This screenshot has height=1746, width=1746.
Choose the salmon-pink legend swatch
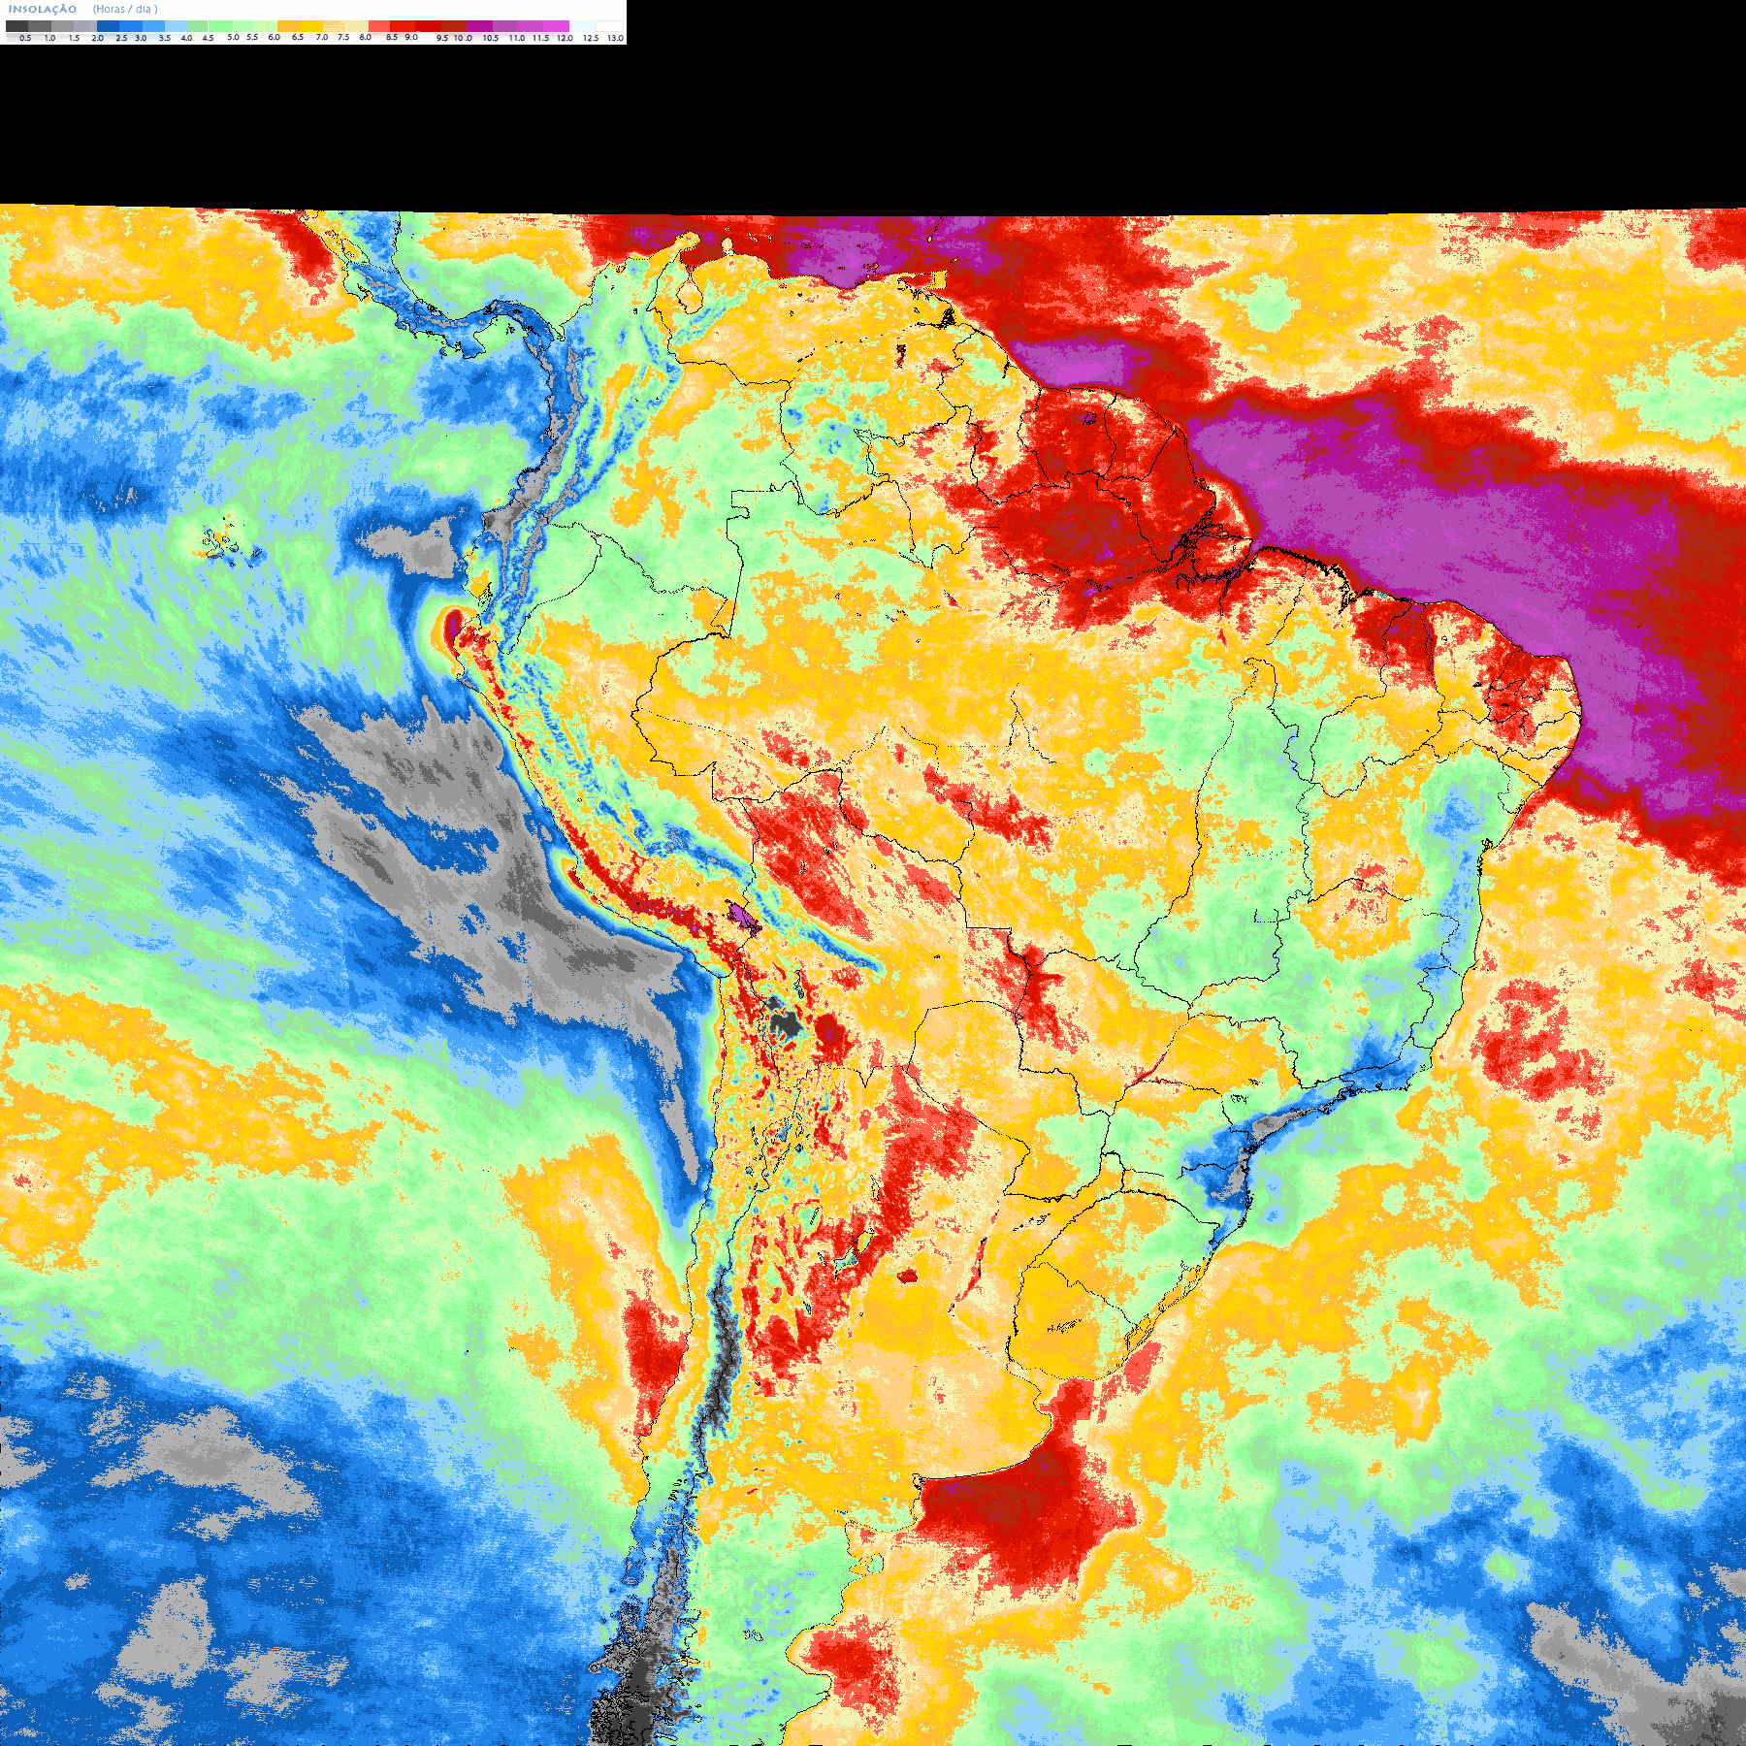coord(379,26)
